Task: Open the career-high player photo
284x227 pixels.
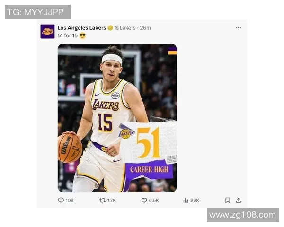Action: click(117, 118)
